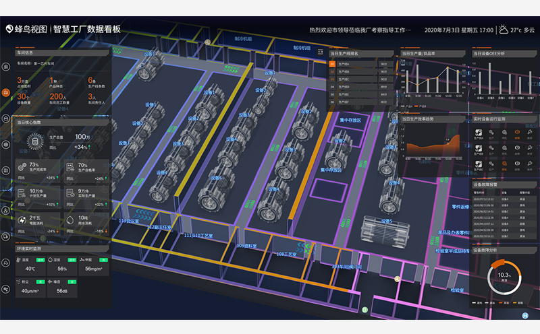Viewport: 540px width, 334px height.
Task: Click the yellow round marker near 检验室
Action: pos(398,277)
